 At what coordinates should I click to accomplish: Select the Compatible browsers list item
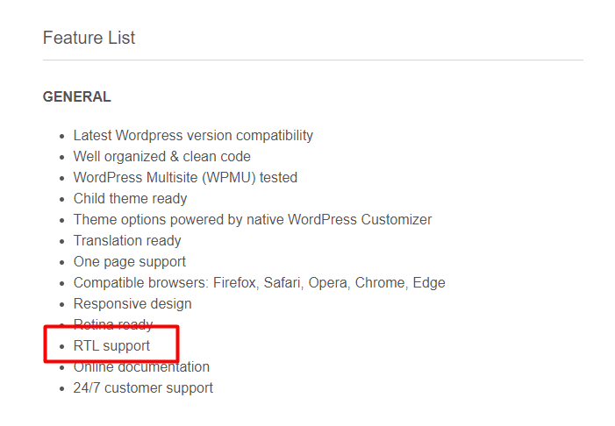point(260,283)
